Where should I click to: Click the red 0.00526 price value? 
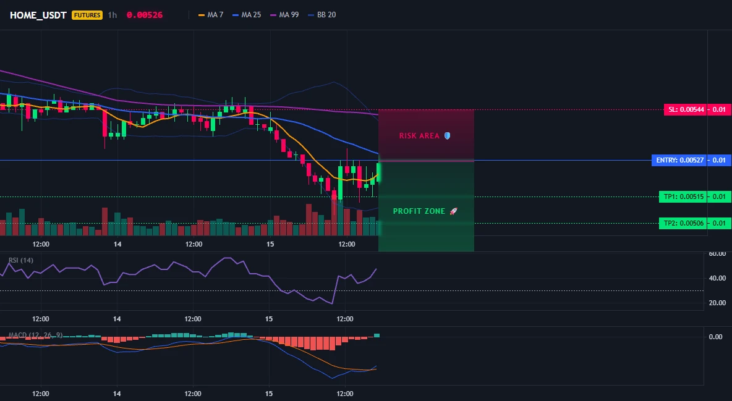tap(145, 15)
